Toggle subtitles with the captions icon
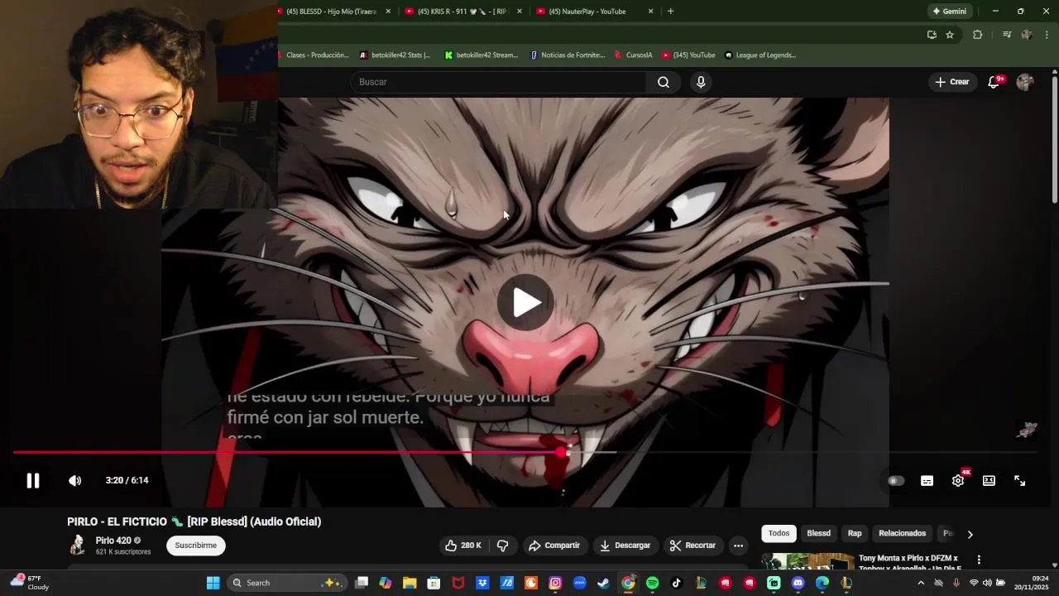1059x596 pixels. point(927,480)
